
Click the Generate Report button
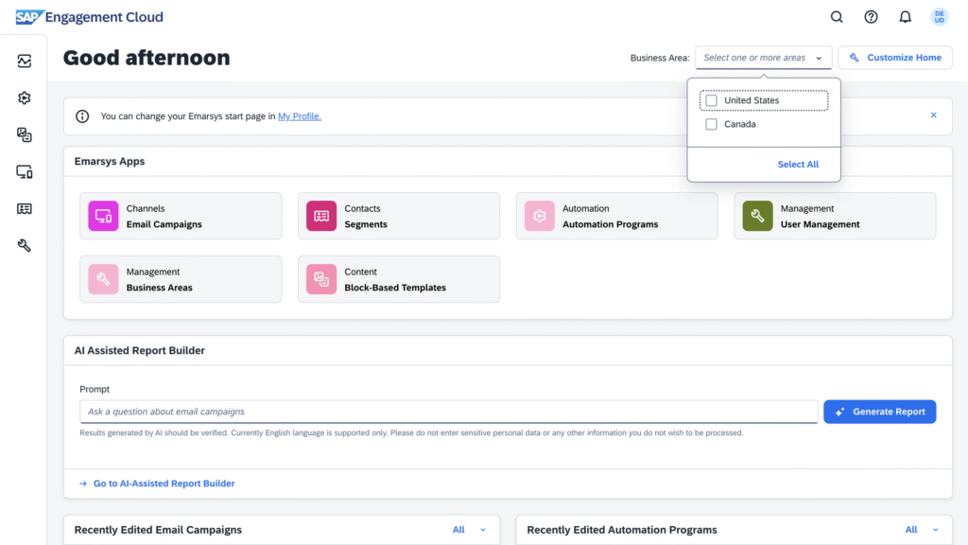[x=879, y=412]
